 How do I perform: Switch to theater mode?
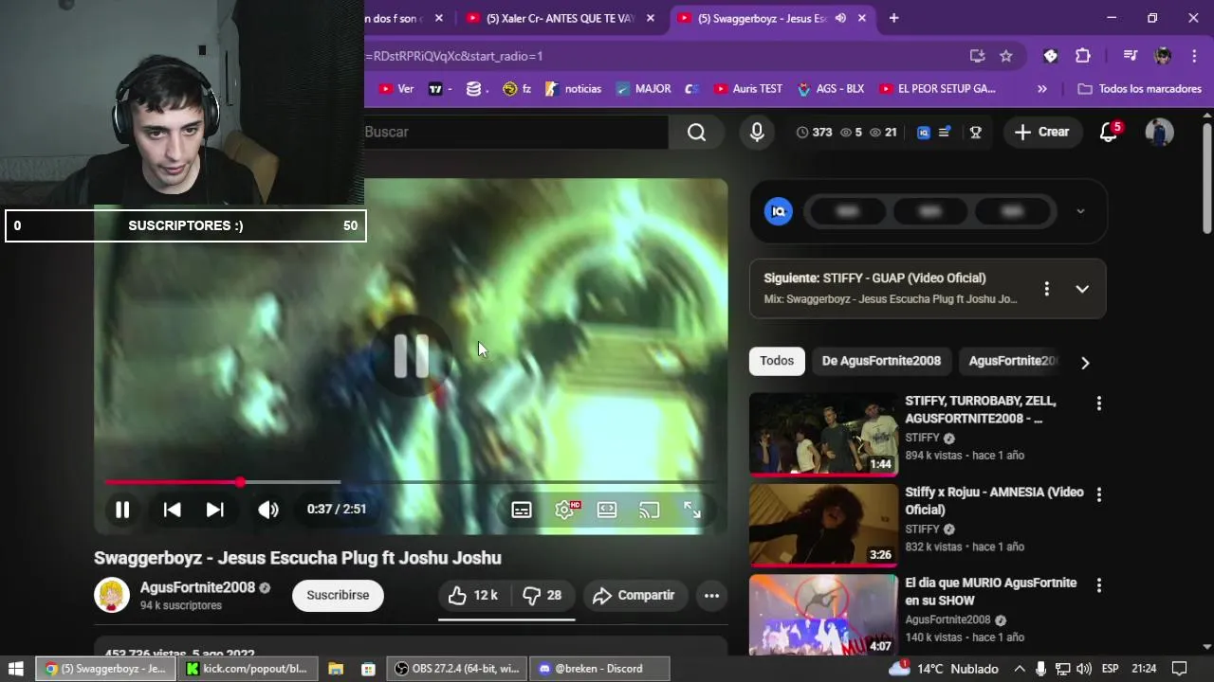[x=607, y=510]
